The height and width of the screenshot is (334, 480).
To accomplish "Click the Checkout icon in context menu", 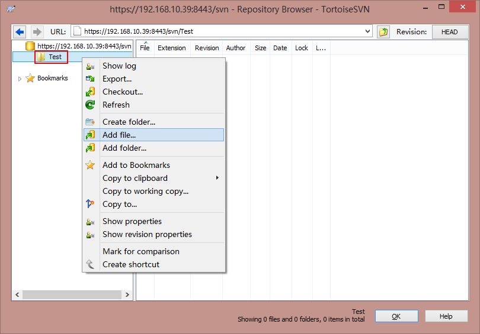I will [x=90, y=92].
